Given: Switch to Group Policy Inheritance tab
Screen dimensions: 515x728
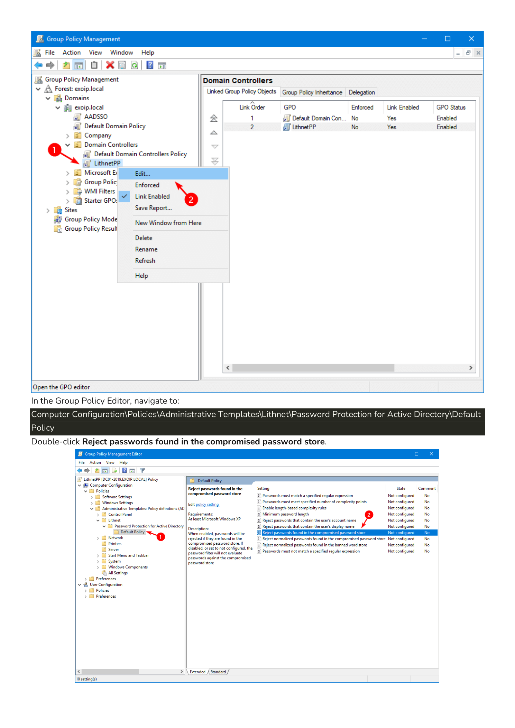Looking at the screenshot, I should tap(312, 92).
